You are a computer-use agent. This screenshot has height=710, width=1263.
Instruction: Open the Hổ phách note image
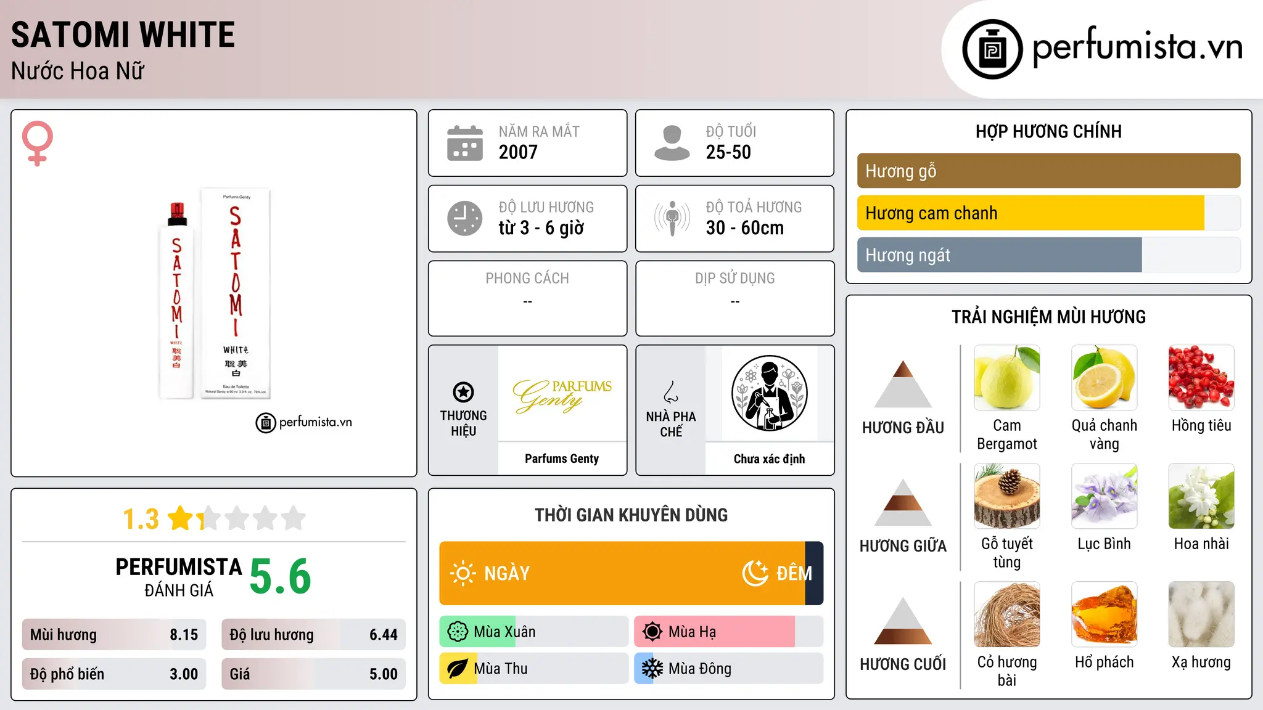(1104, 614)
